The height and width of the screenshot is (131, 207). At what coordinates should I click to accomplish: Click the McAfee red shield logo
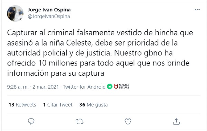tap(116, 87)
